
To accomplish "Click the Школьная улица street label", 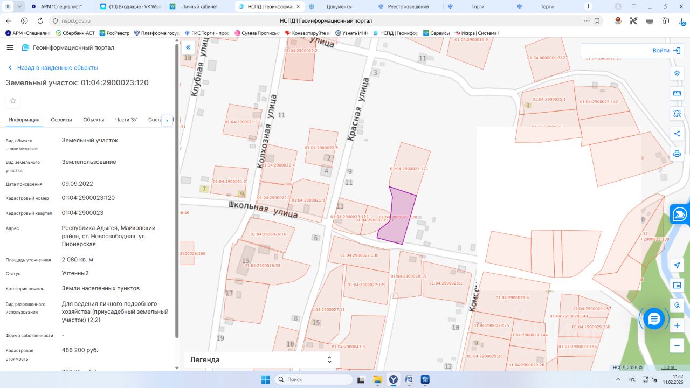I will point(263,210).
